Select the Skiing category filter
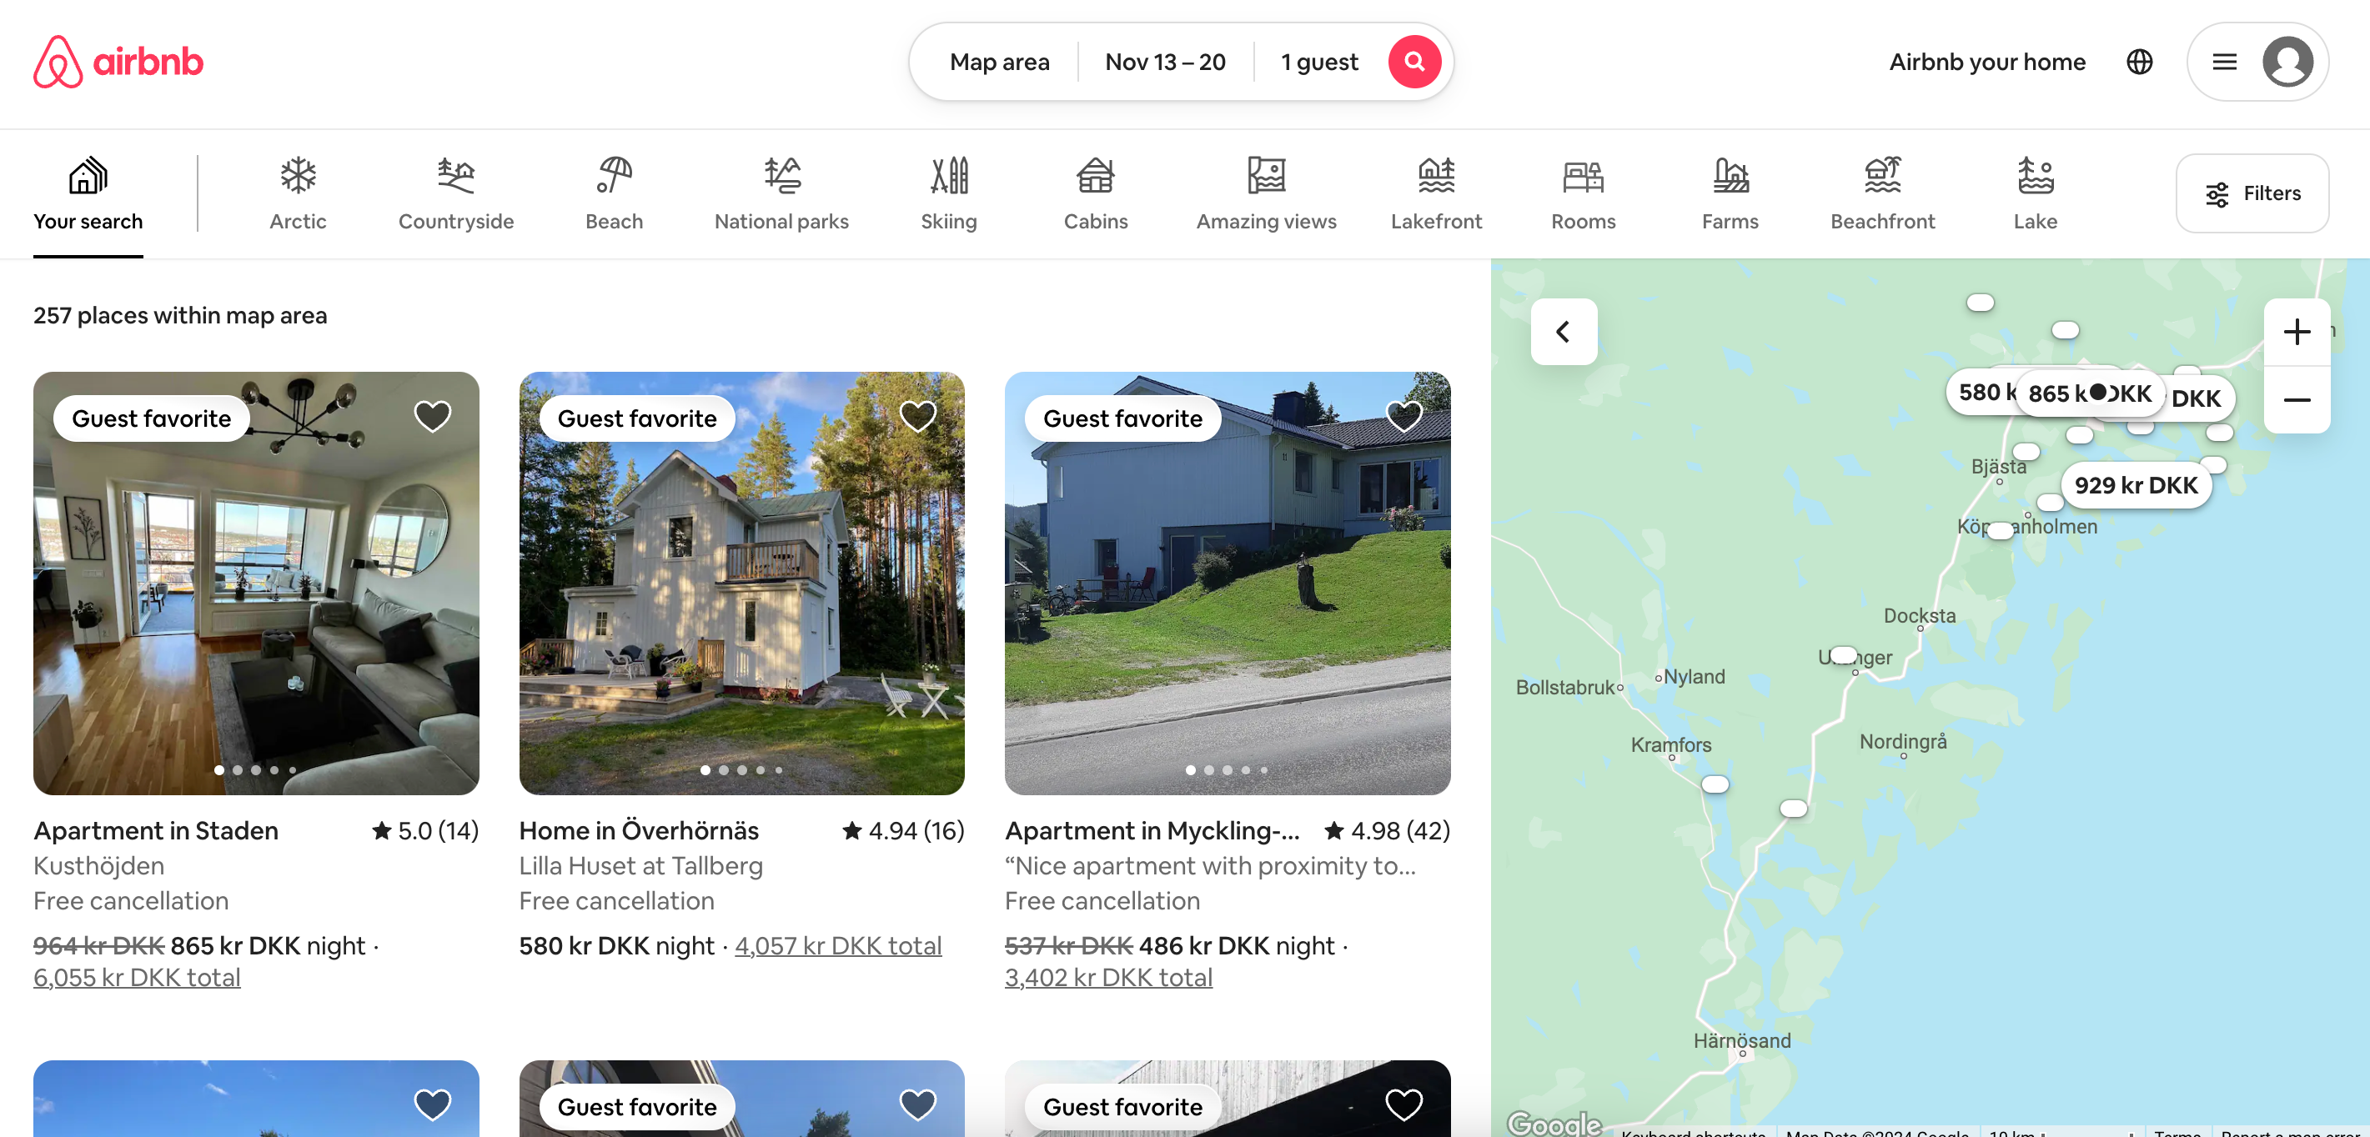Image resolution: width=2370 pixels, height=1137 pixels. 949,193
